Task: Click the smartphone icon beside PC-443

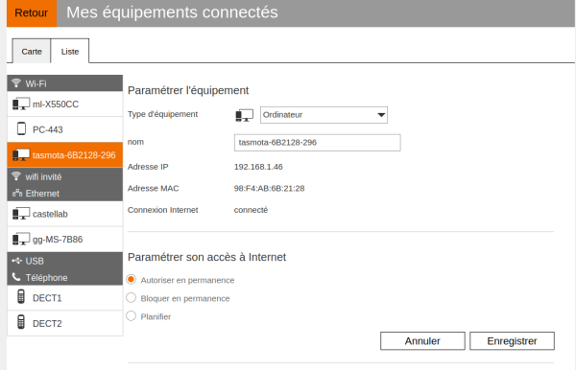Action: 21,128
